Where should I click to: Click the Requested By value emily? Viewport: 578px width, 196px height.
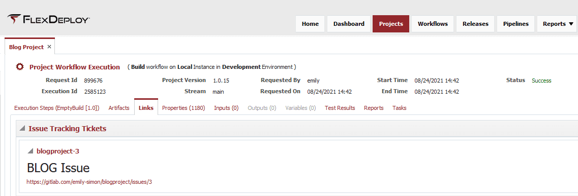(x=313, y=81)
